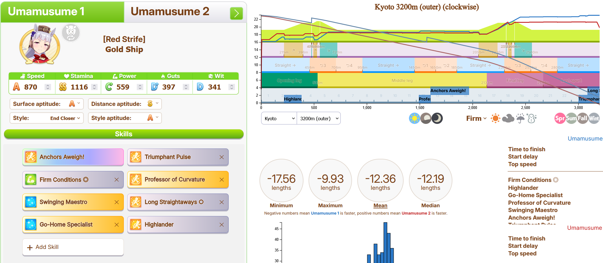This screenshot has height=263, width=603.
Task: Click Firm Conditions green skill icon
Action: 31,180
